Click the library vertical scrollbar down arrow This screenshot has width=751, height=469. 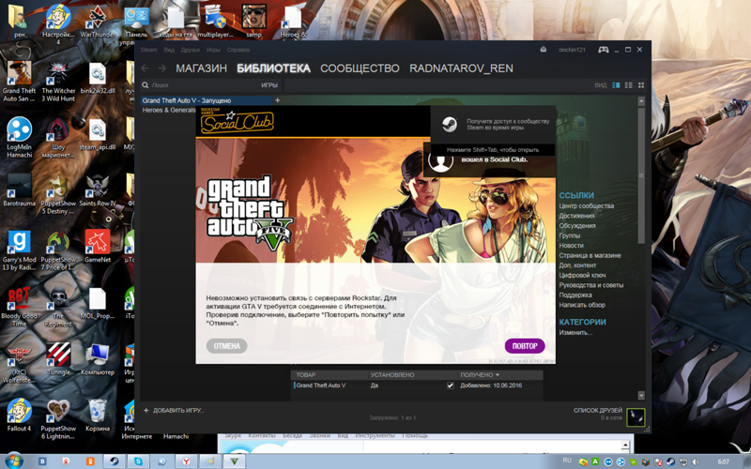click(x=641, y=395)
